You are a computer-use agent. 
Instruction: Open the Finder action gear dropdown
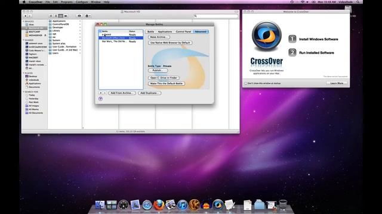[88, 16]
